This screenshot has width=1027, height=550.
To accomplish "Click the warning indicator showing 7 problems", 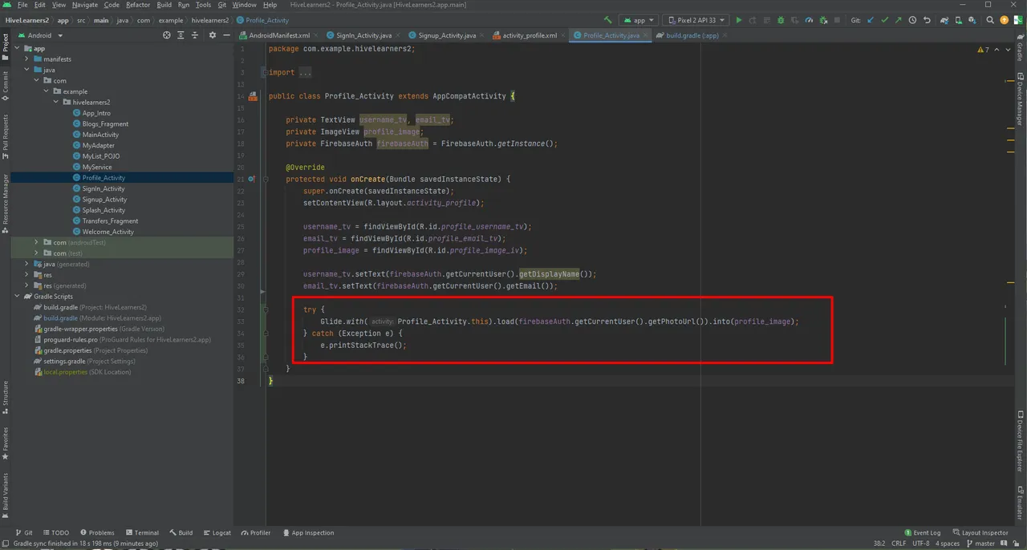I will [983, 50].
